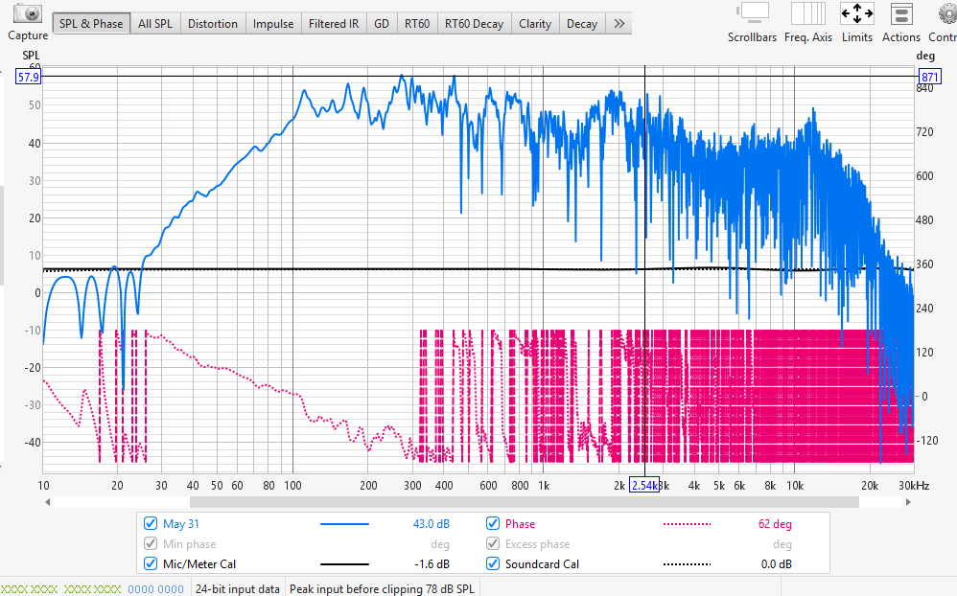Switch to Decay tab

582,23
